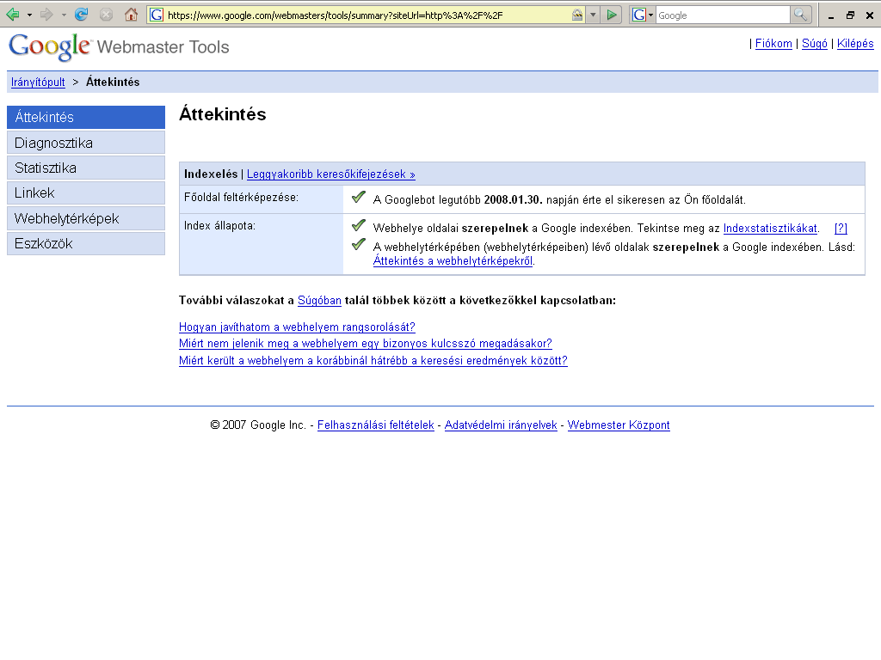This screenshot has height=660, width=881.
Task: Open the Súgó help link
Action: click(x=814, y=44)
